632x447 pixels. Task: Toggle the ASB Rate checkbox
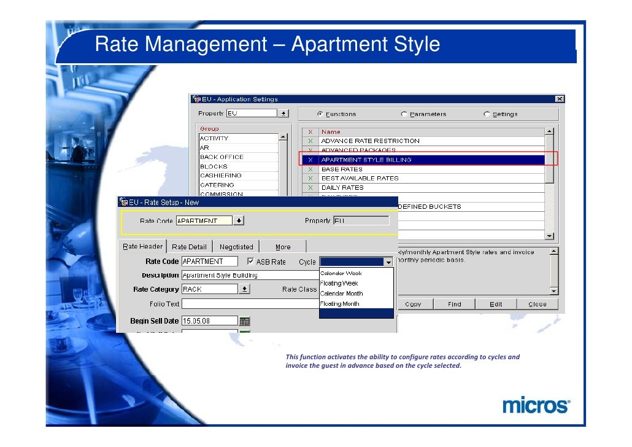coord(250,262)
